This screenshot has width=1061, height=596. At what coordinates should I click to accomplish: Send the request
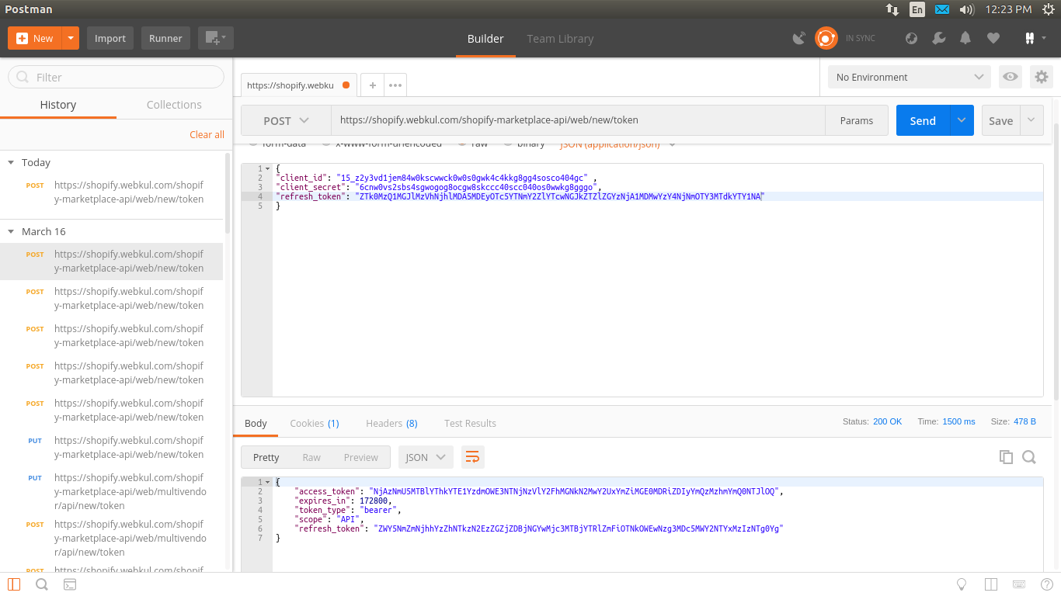click(x=923, y=120)
